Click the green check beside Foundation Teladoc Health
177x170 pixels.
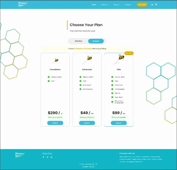coord(49,77)
